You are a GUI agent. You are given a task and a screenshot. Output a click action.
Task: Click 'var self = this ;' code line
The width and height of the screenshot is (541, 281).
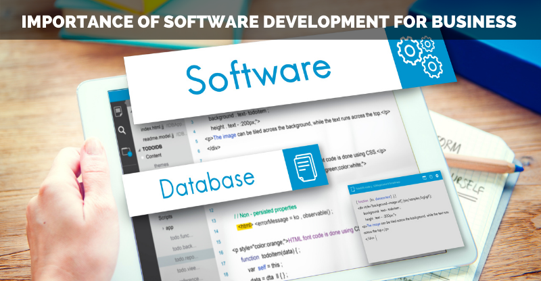265,267
